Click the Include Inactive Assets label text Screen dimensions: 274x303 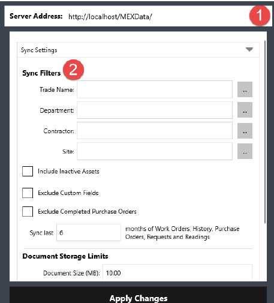point(68,171)
